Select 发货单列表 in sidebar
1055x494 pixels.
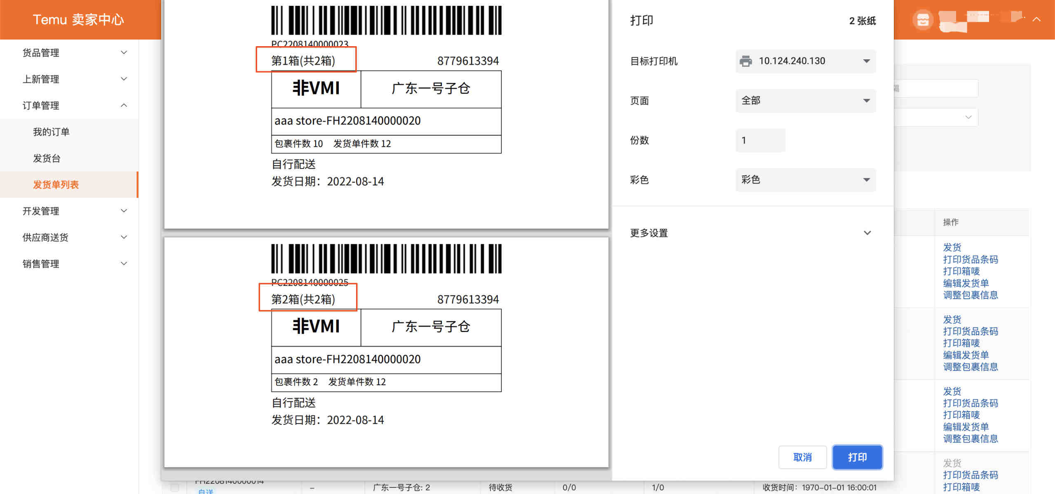[x=69, y=185]
